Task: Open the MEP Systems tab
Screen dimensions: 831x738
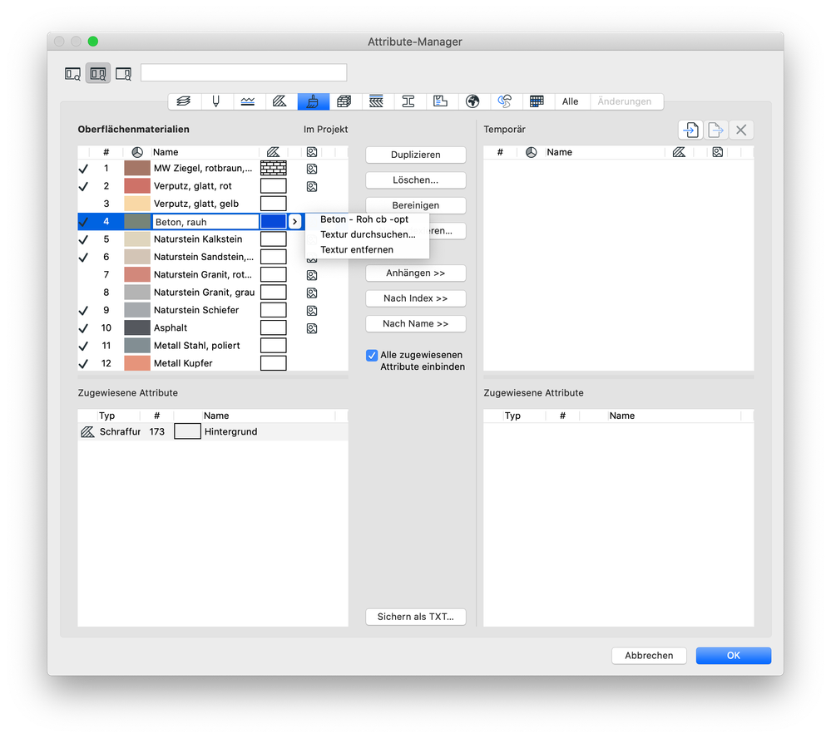Action: coord(505,101)
